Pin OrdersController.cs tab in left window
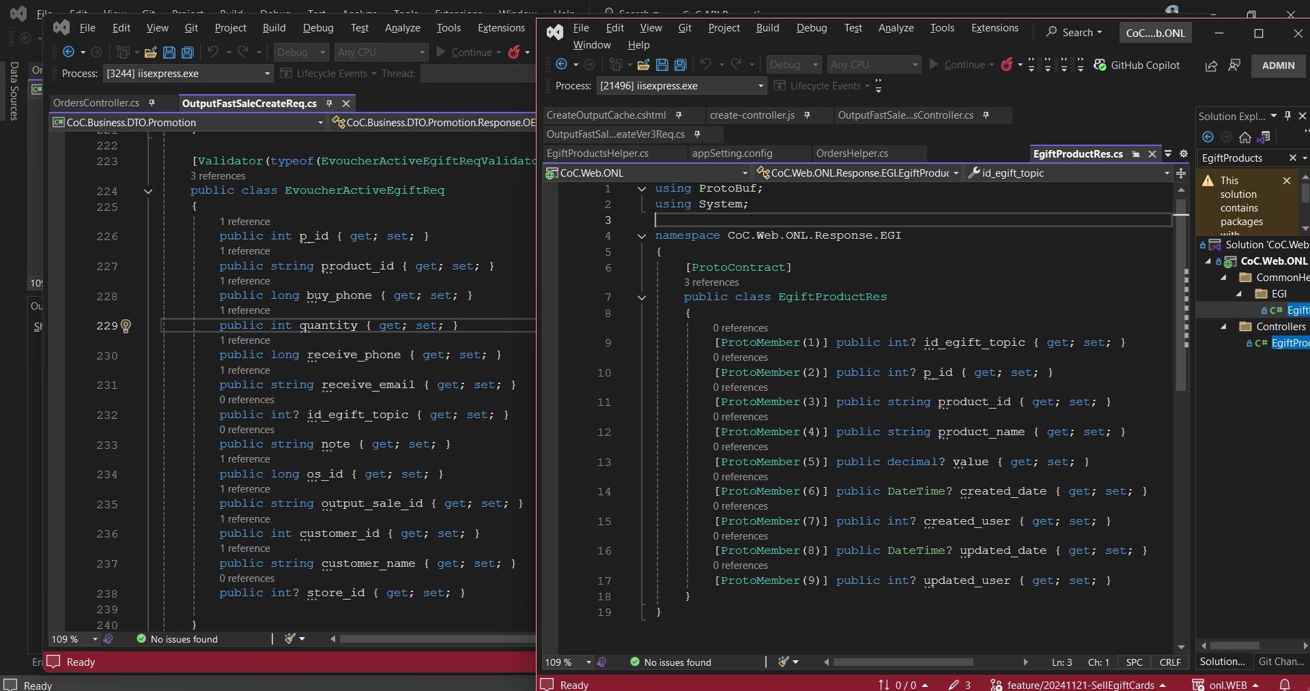The image size is (1310, 691). [x=152, y=103]
